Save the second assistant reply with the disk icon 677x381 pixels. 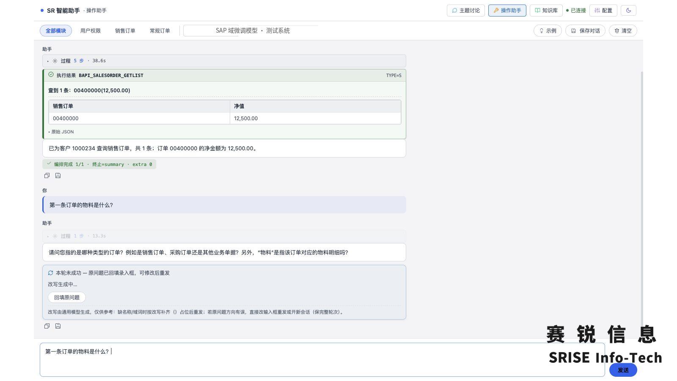pyautogui.click(x=58, y=326)
